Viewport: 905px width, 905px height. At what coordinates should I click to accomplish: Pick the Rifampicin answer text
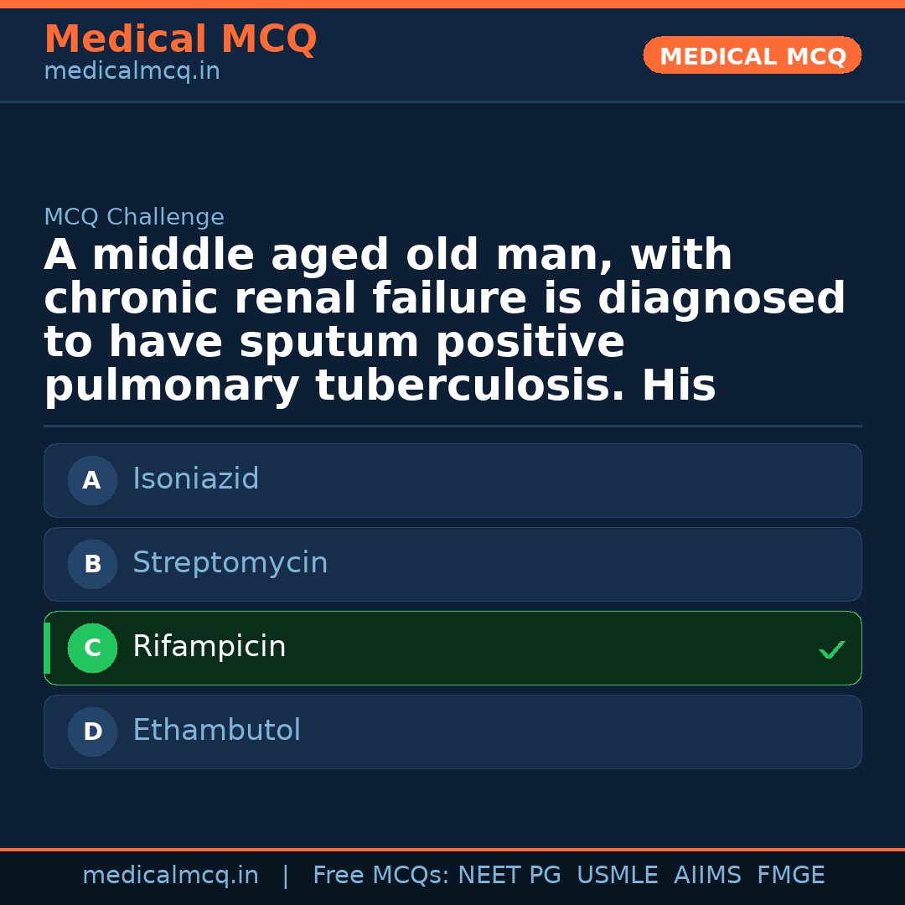pos(209,647)
